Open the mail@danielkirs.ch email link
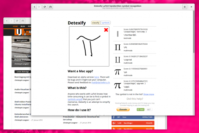199x133 pixels. point(100,82)
